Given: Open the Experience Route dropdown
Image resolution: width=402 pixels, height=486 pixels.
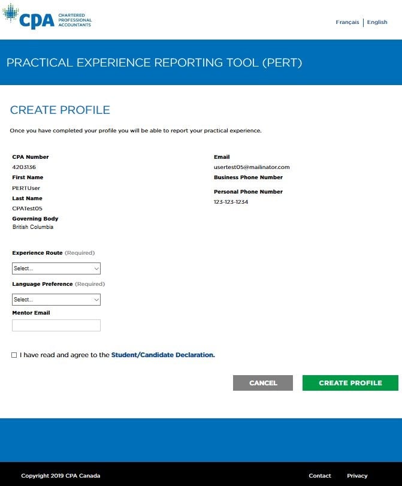Looking at the screenshot, I should (x=56, y=268).
